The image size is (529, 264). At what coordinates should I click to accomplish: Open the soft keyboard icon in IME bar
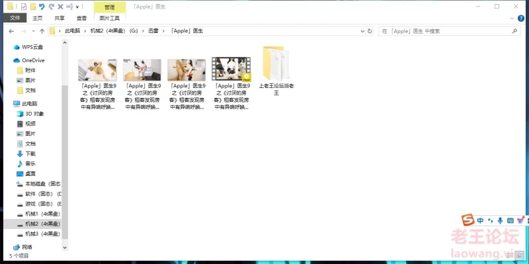click(510, 220)
